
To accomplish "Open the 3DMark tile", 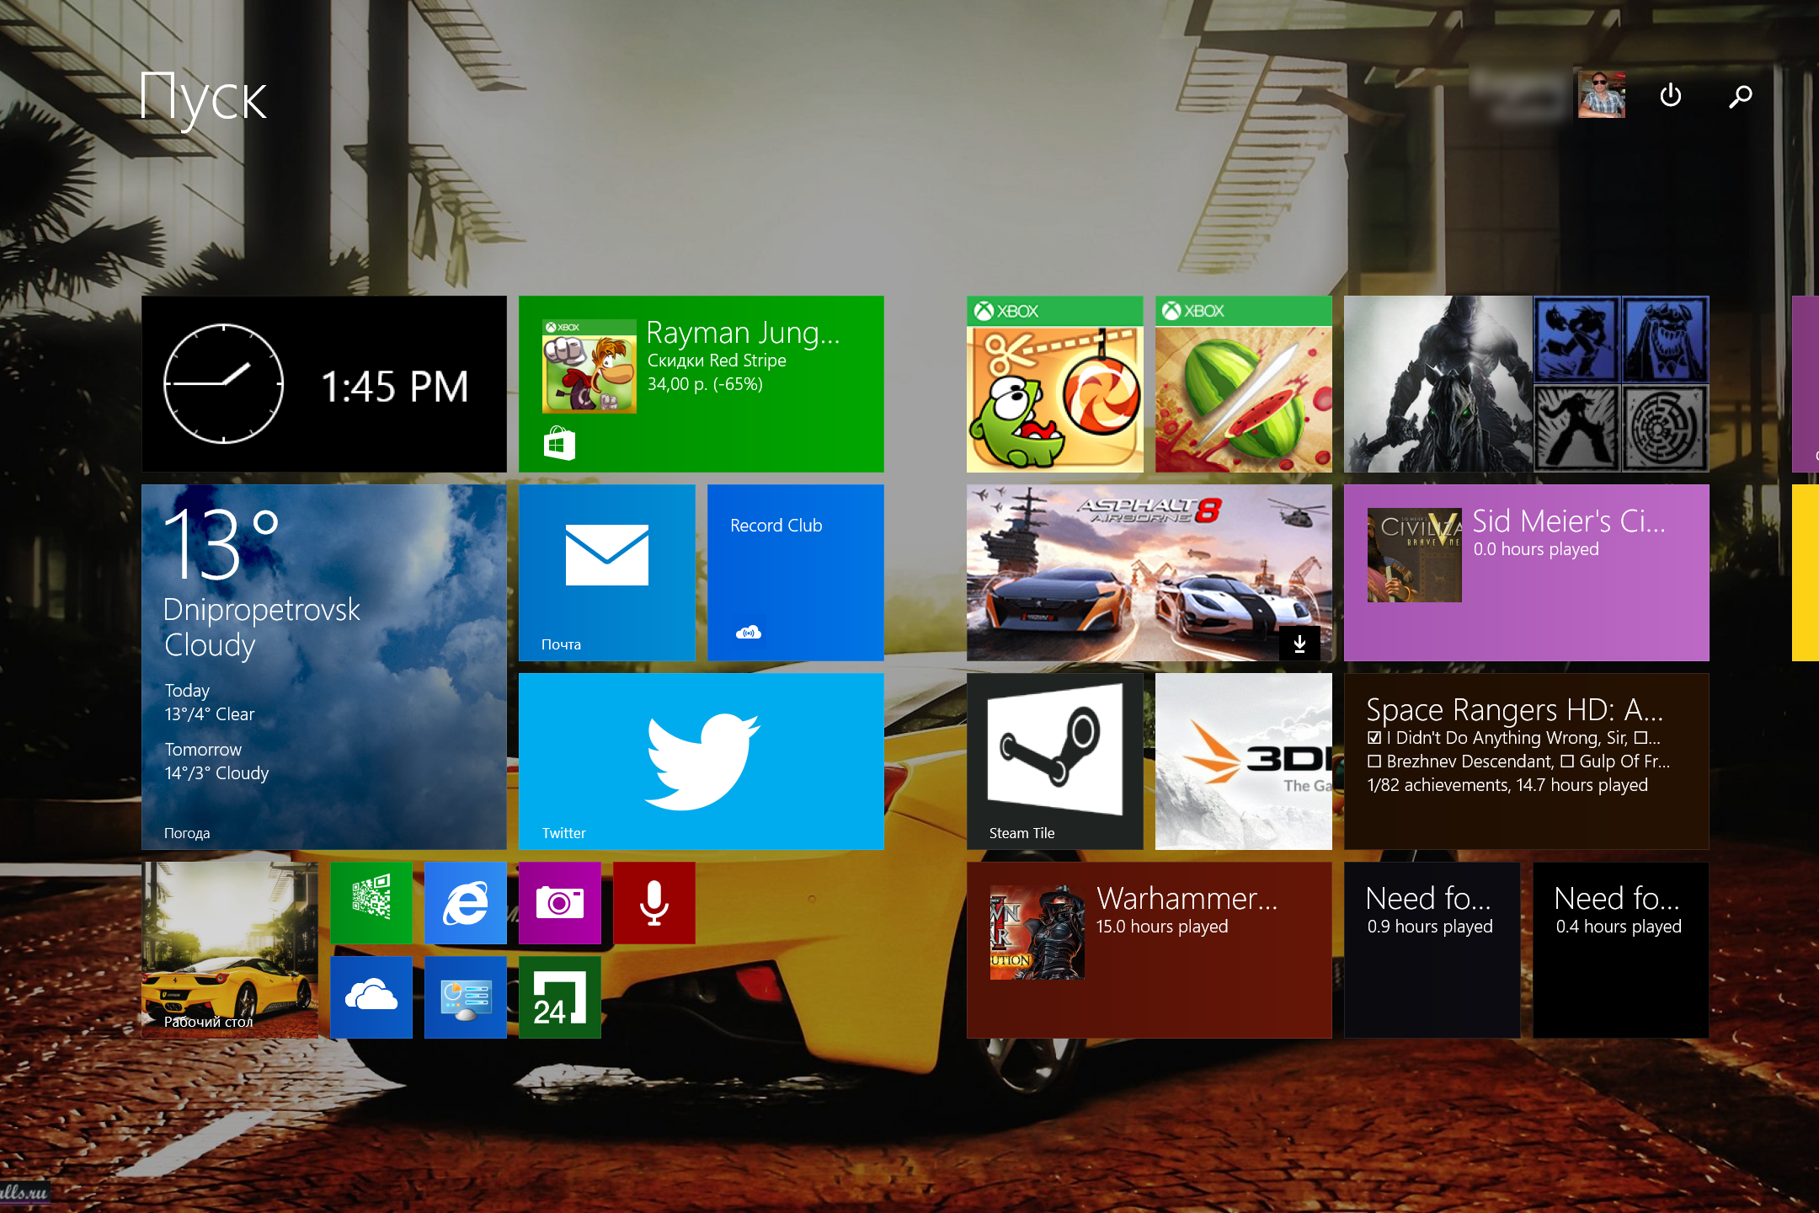I will 1244,761.
